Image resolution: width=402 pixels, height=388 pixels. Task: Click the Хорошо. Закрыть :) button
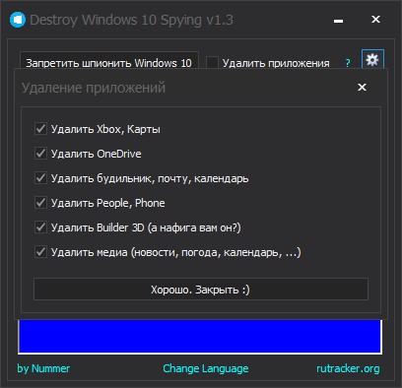pyautogui.click(x=201, y=290)
